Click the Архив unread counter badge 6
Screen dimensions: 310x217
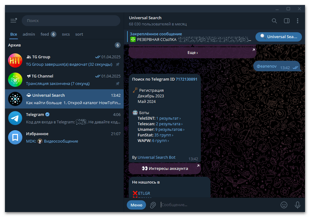point(117,45)
